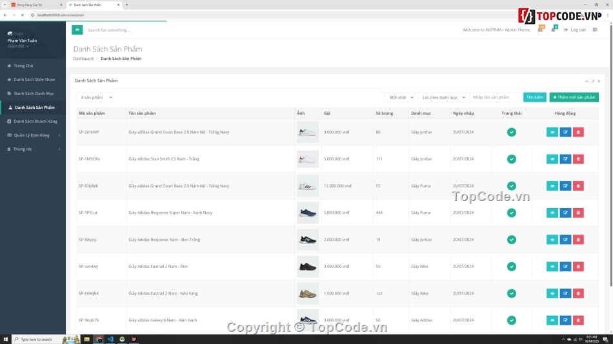The height and width of the screenshot is (344, 613).
Task: Delete product SP-2nrrMP
Action: tap(578, 132)
